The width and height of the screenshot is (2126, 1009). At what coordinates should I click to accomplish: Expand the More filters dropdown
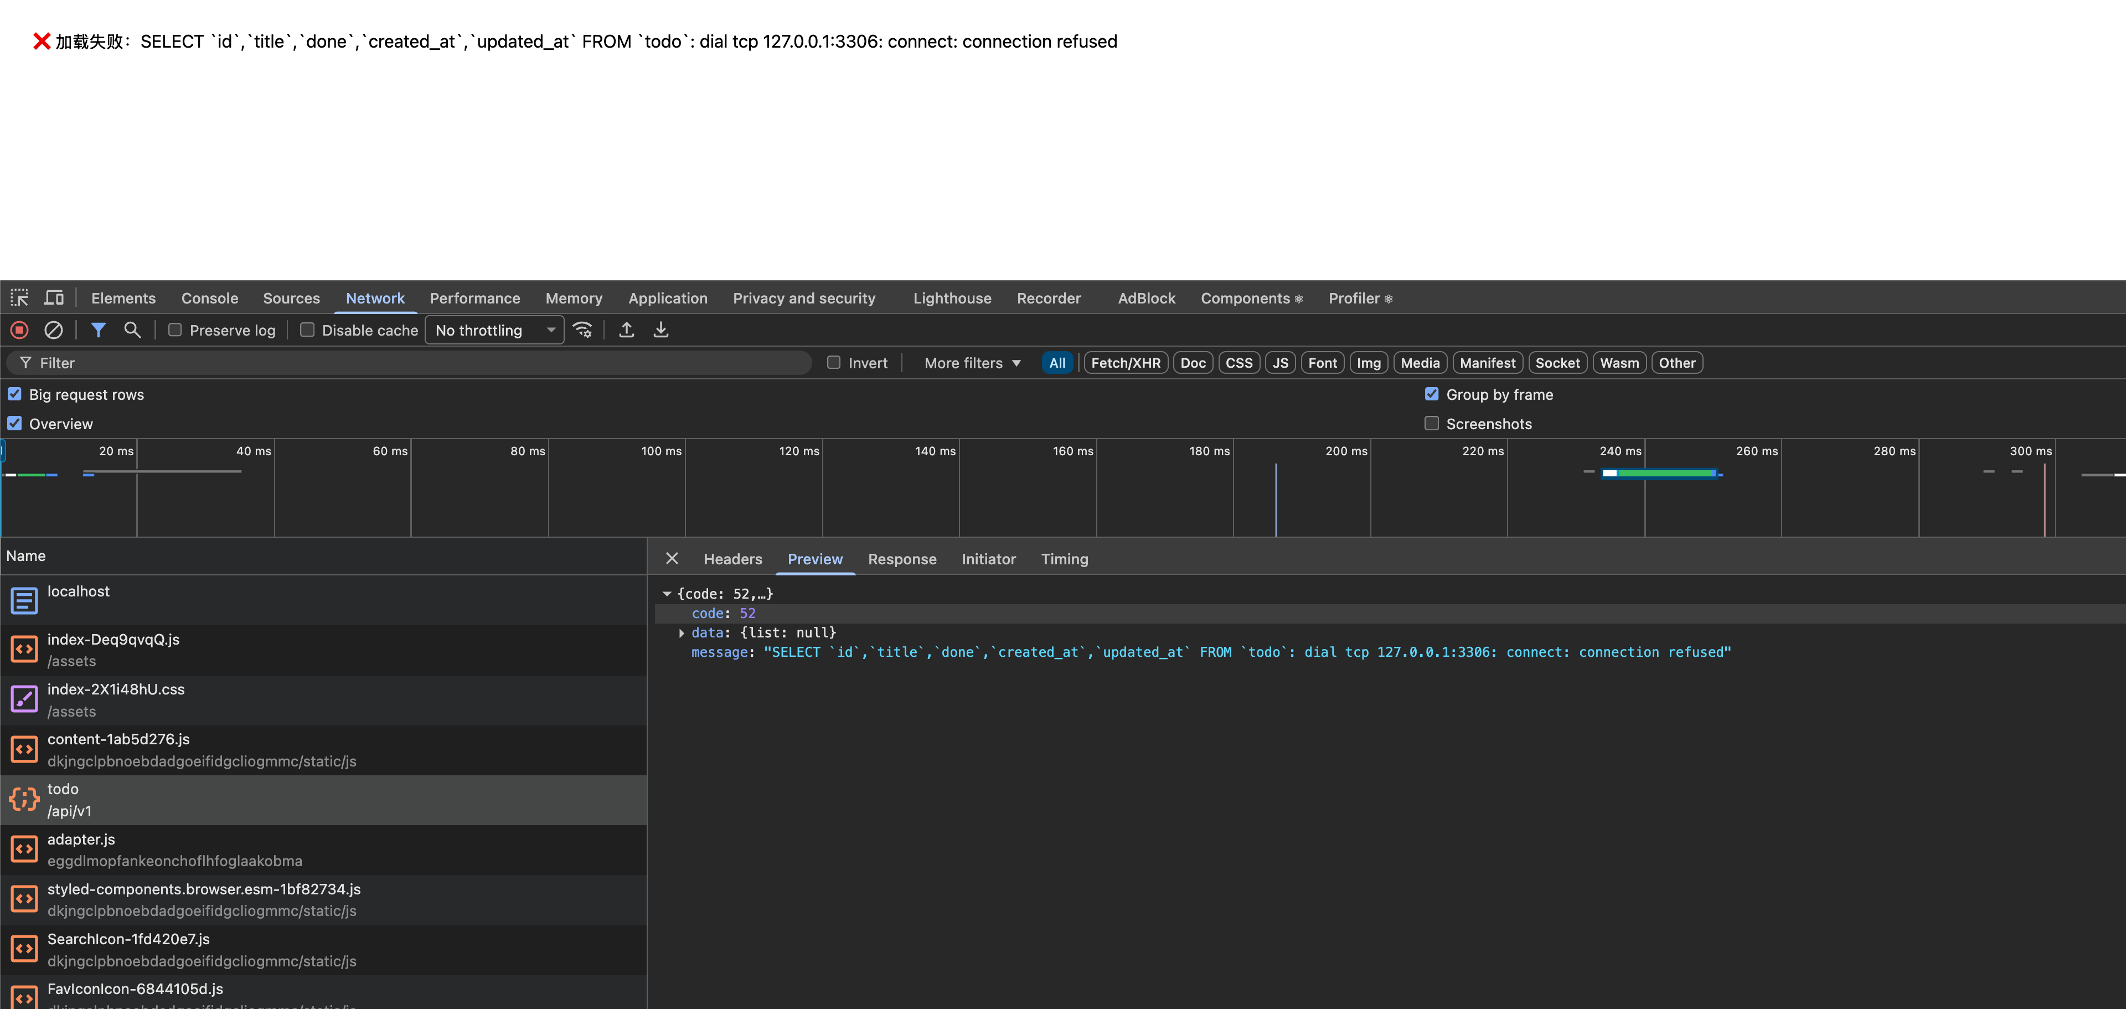point(972,363)
